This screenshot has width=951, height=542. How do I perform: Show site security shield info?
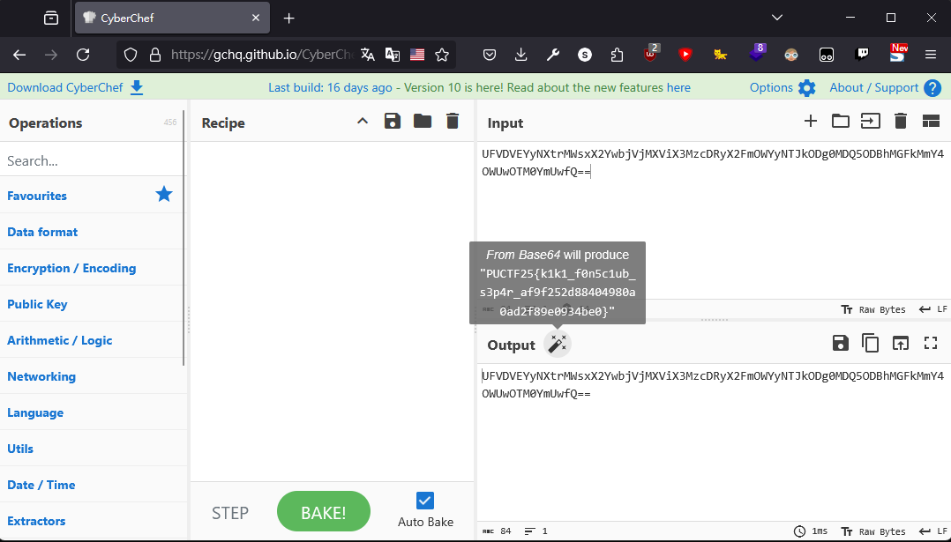(x=131, y=55)
